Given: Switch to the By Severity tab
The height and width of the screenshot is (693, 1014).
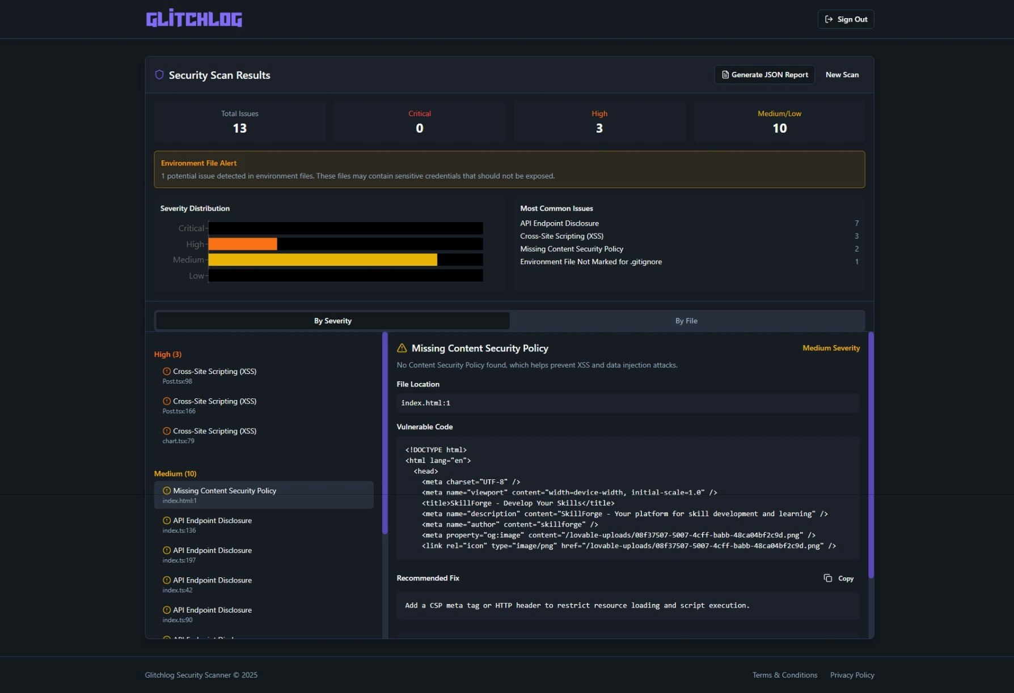Looking at the screenshot, I should coord(332,320).
